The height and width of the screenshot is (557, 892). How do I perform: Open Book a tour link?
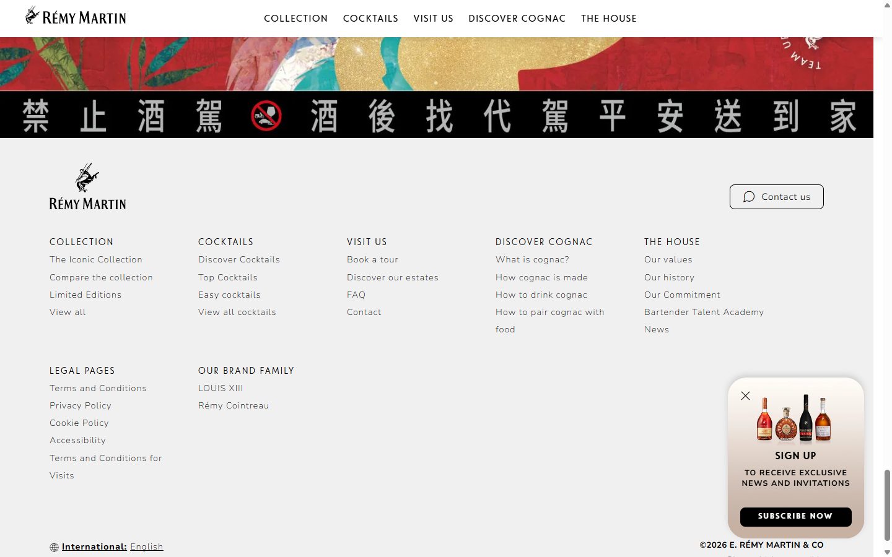click(x=372, y=259)
